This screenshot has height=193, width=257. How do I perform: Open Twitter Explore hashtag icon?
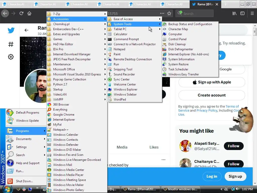[11, 44]
